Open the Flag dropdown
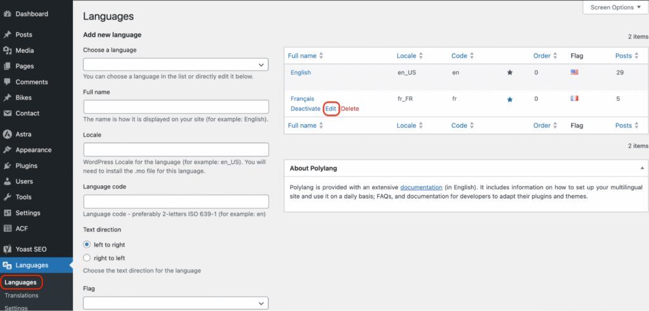Image resolution: width=649 pixels, height=311 pixels. [x=176, y=303]
